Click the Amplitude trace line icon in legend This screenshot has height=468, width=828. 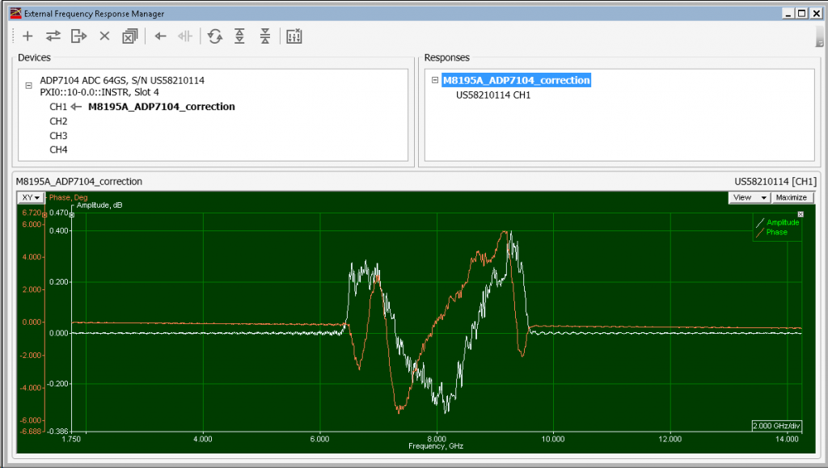coord(760,222)
